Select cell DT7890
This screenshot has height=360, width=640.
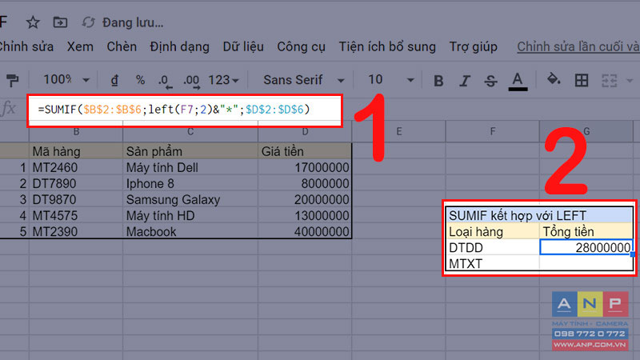pos(76,184)
